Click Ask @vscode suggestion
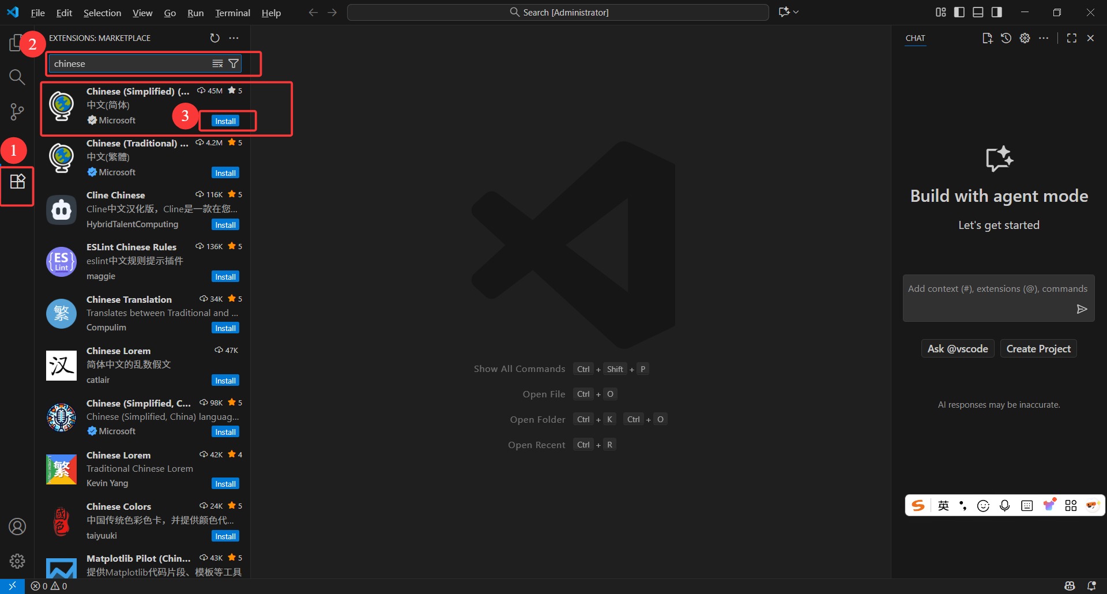Image resolution: width=1107 pixels, height=594 pixels. 958,349
